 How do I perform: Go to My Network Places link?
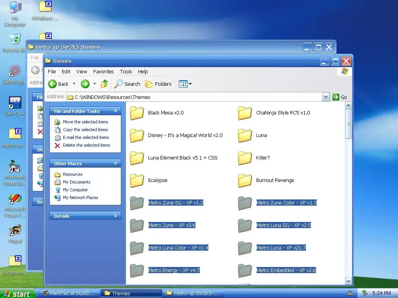[76, 198]
